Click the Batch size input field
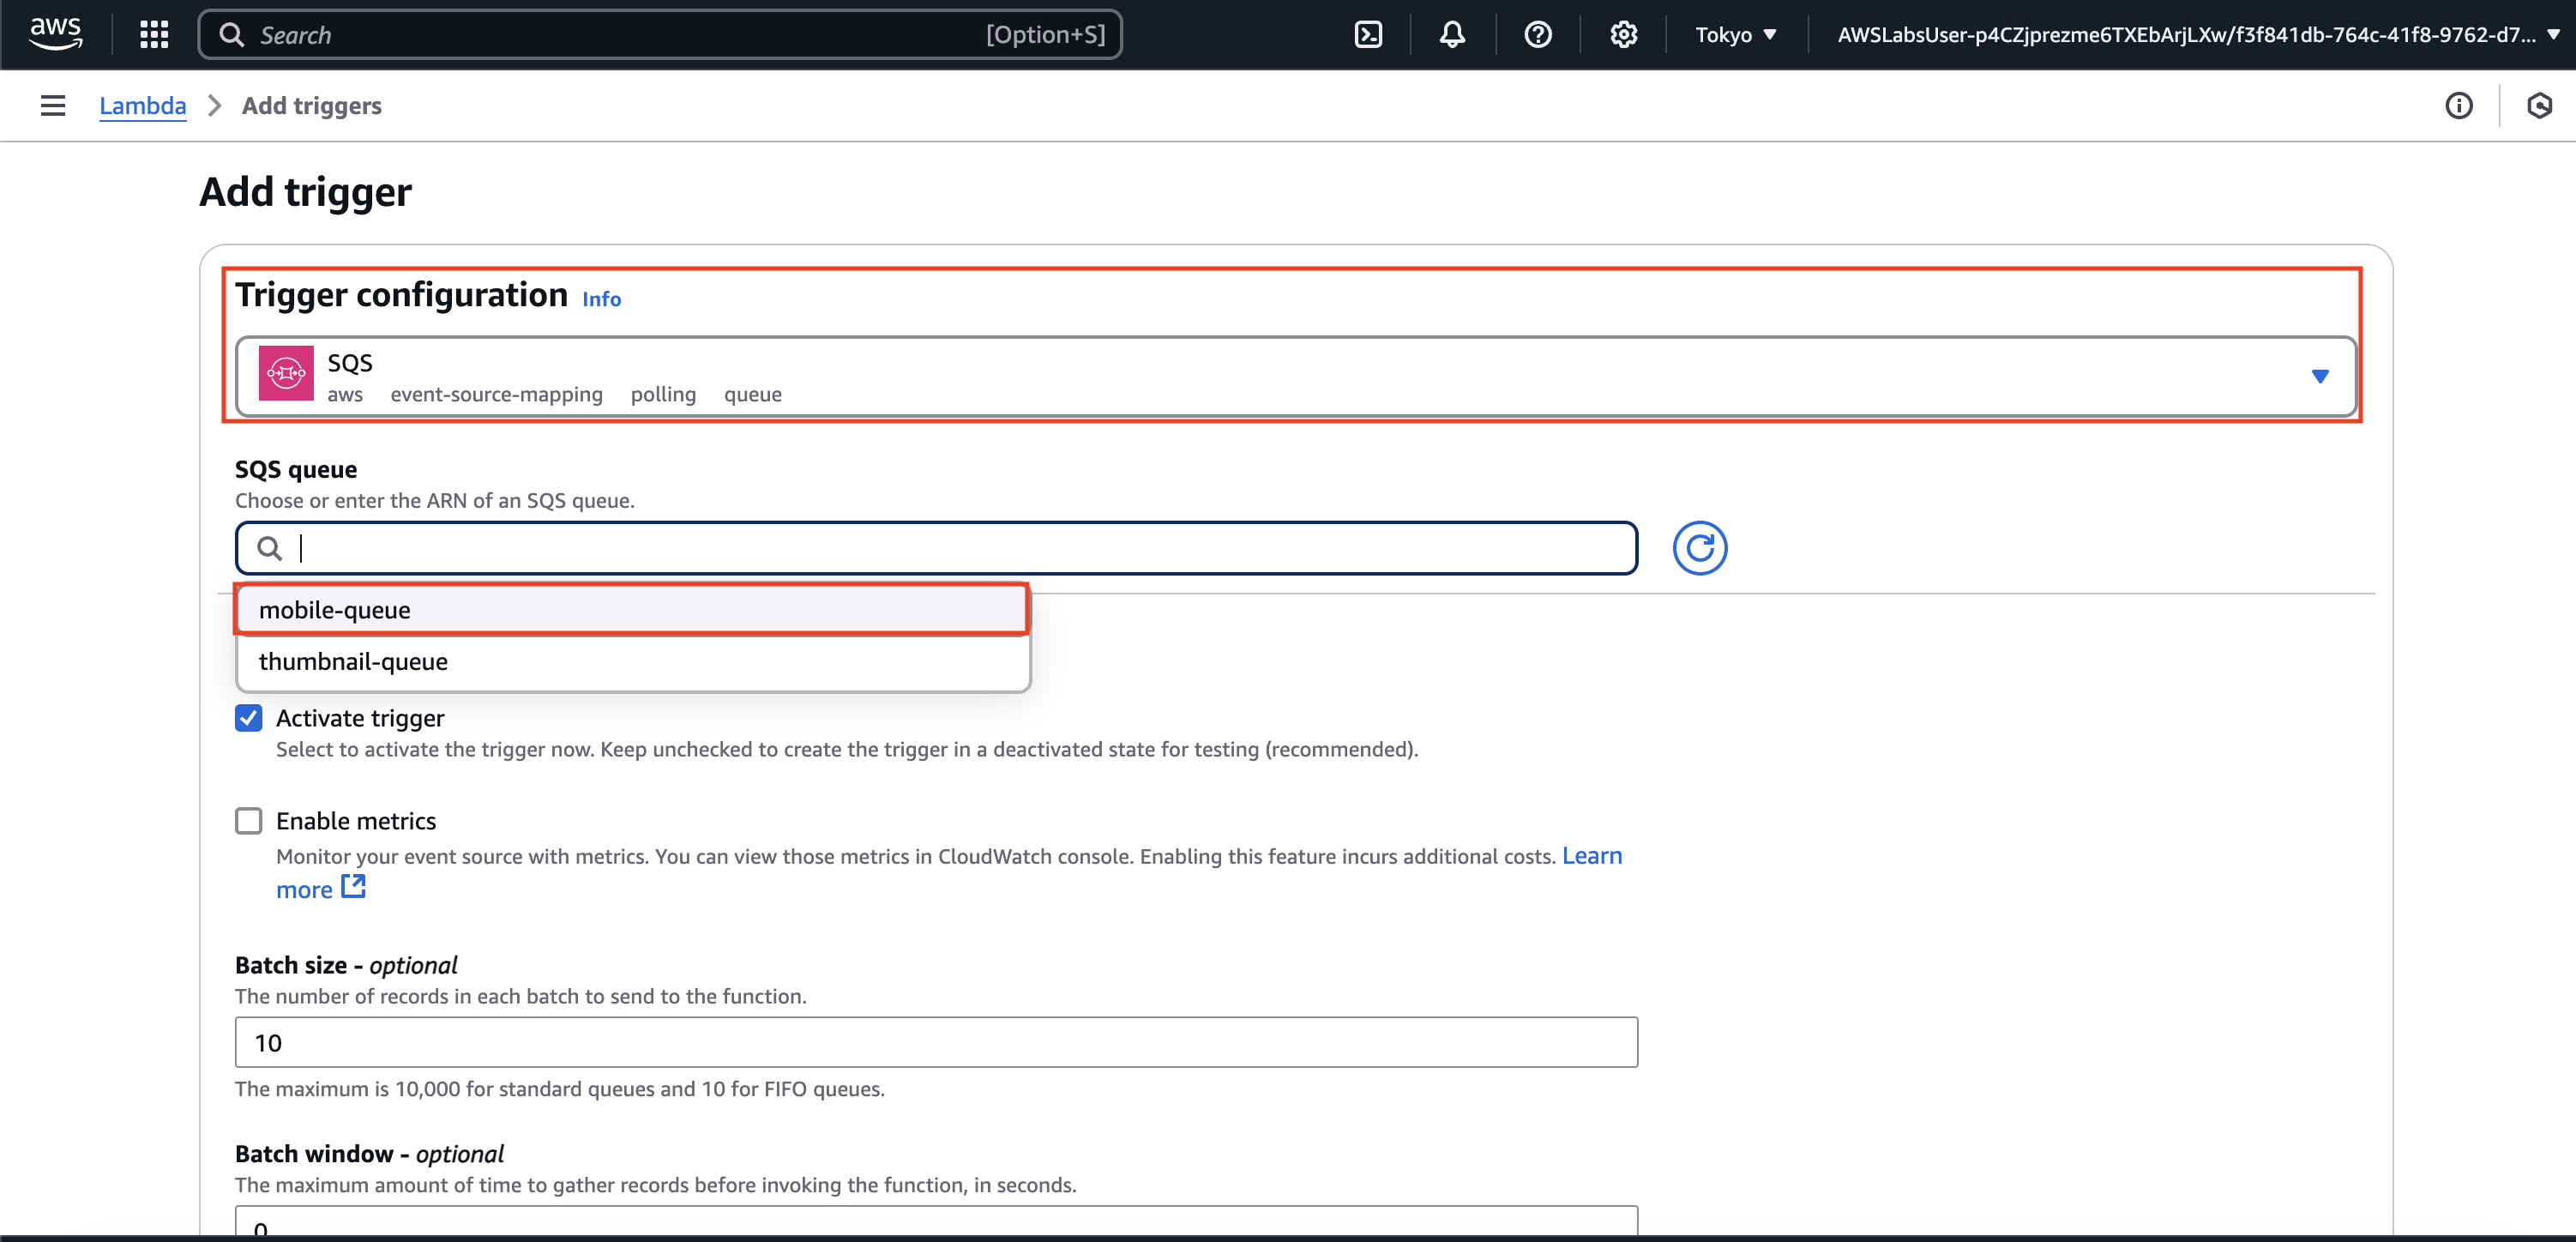2576x1242 pixels. [x=936, y=1042]
